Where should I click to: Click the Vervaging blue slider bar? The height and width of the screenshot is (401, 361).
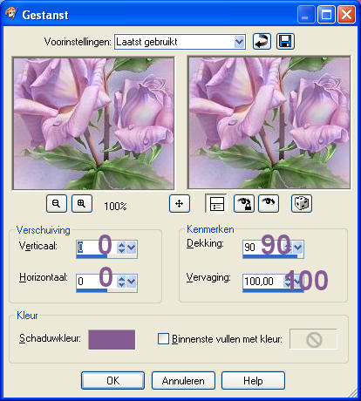pyautogui.click(x=273, y=290)
